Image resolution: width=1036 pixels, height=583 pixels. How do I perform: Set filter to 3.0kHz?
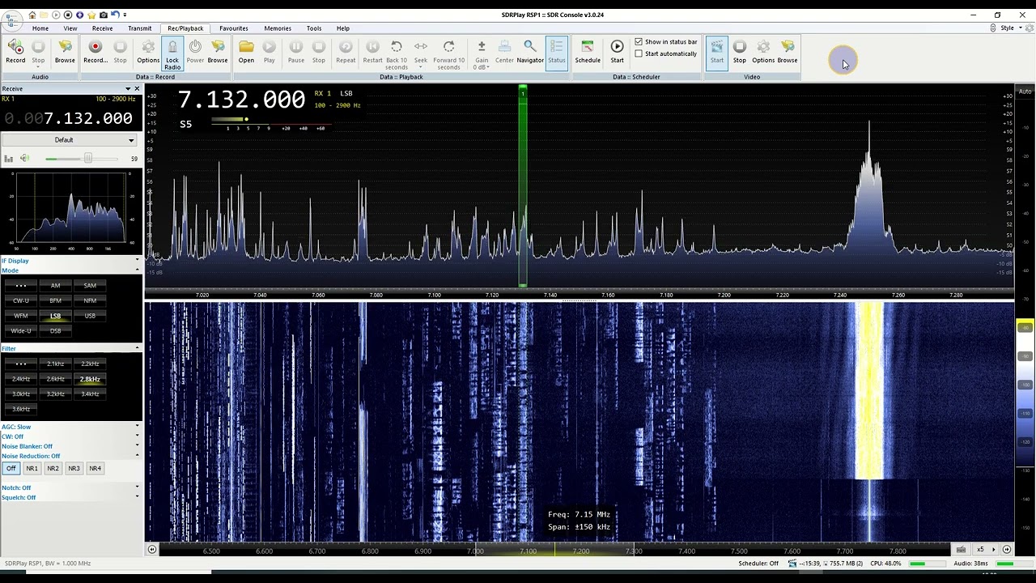point(21,394)
